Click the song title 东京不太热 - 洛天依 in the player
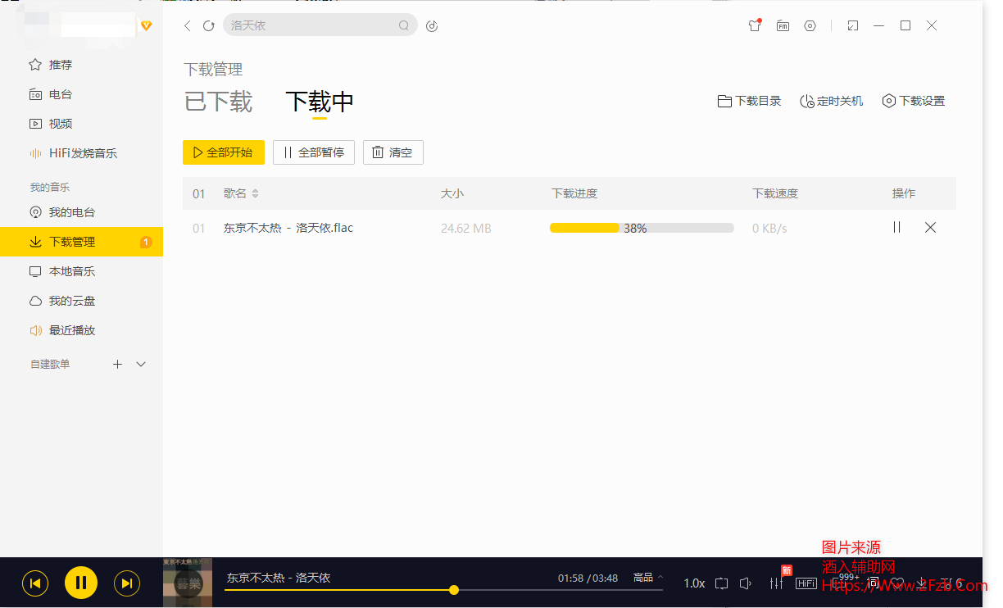The image size is (1003, 608). 279,578
